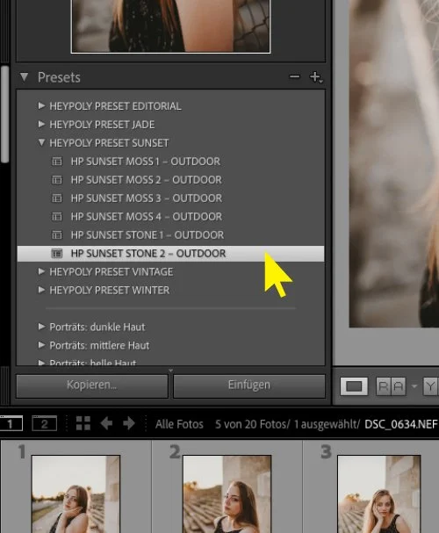This screenshot has width=439, height=533.
Task: Expand HEYPOLY PRESET WINTER group
Action: pyautogui.click(x=41, y=290)
